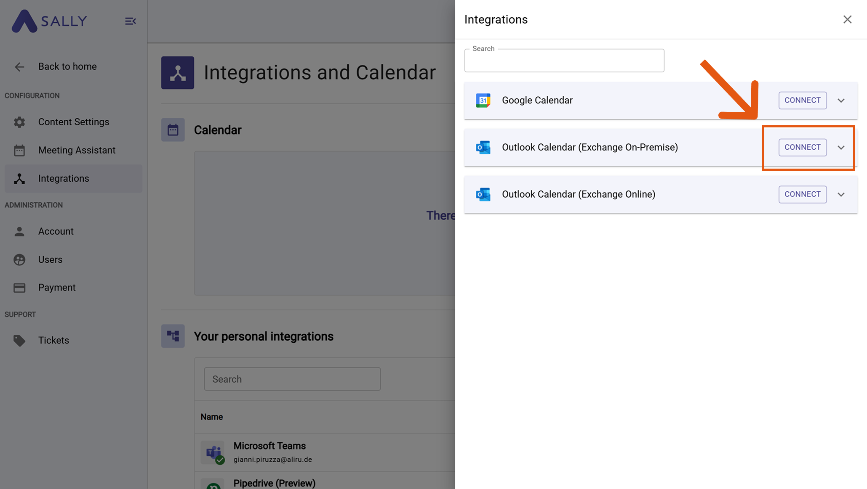The height and width of the screenshot is (489, 867).
Task: Focus the Integrations panel search field
Action: [564, 61]
